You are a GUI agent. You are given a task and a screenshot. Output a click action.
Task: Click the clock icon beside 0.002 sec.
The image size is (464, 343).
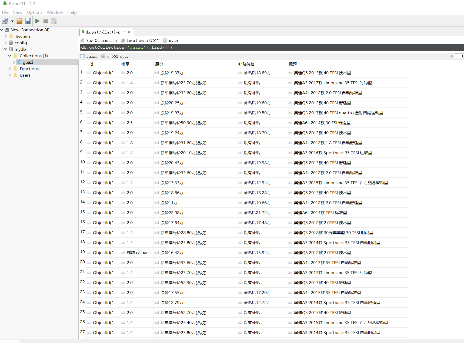click(103, 56)
